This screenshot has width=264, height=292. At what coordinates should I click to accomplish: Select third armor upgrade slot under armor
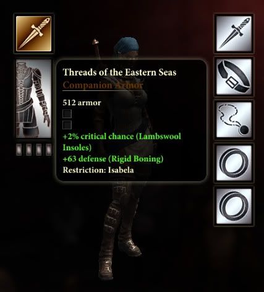point(39,150)
